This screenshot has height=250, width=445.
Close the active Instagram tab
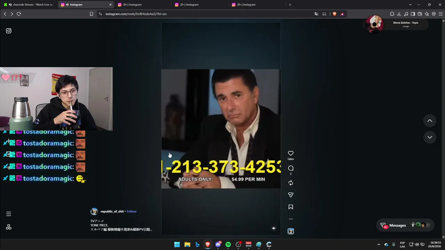pos(111,5)
